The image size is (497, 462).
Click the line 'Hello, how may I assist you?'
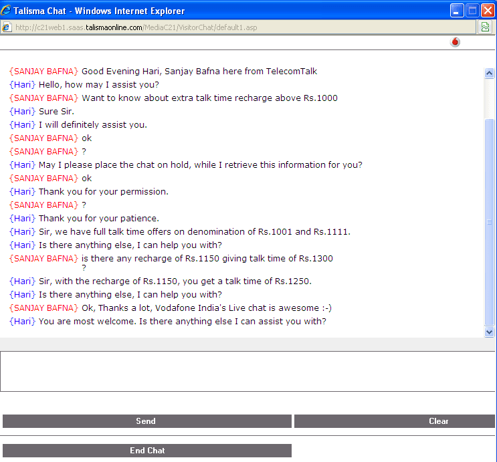coord(99,85)
